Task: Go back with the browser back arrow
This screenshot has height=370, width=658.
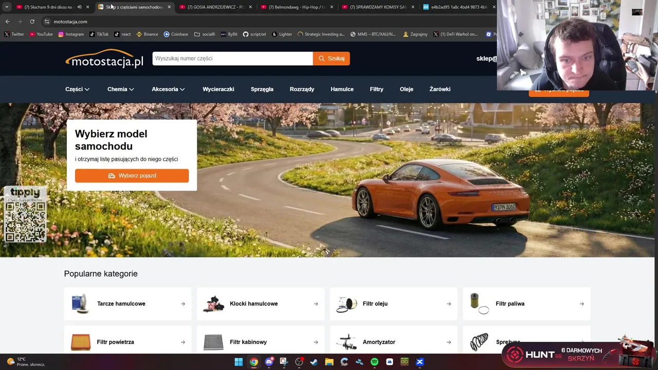Action: 7,22
